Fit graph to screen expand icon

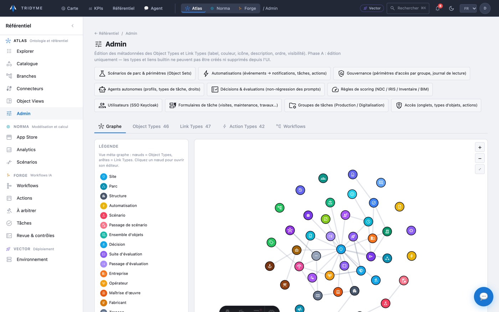click(480, 169)
